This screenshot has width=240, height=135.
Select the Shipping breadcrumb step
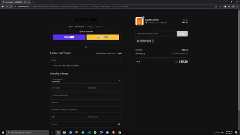[90, 27]
